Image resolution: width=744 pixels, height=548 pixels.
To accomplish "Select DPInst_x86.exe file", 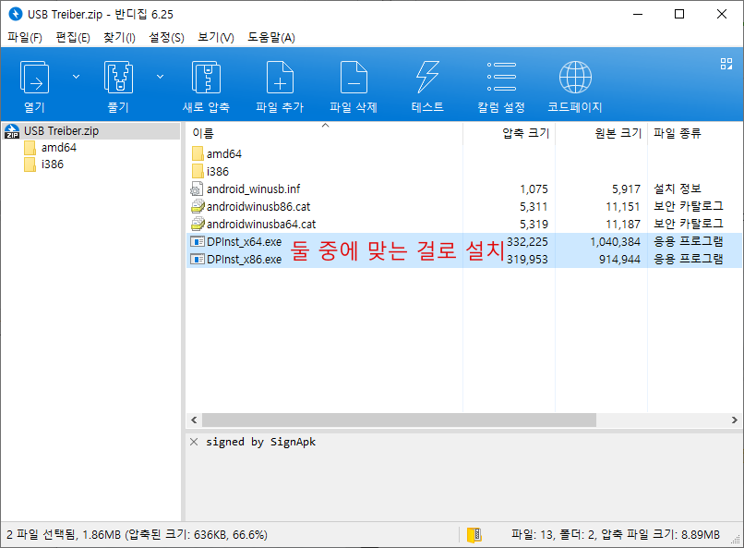I will (244, 260).
